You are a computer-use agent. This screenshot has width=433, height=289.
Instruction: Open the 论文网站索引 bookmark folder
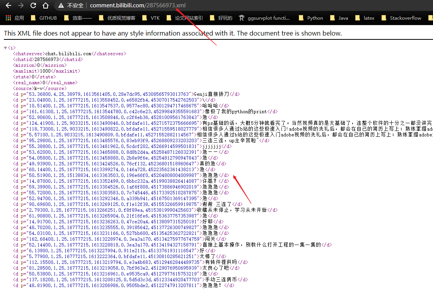(185, 18)
